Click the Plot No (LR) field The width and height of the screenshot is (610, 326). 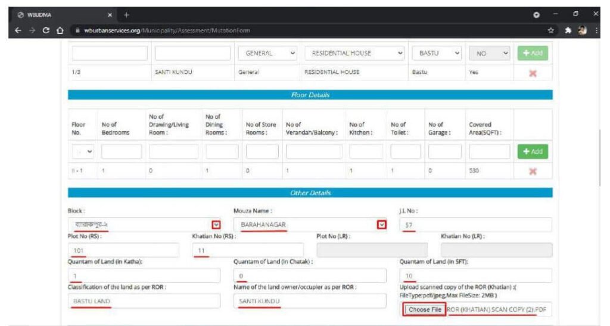point(372,250)
